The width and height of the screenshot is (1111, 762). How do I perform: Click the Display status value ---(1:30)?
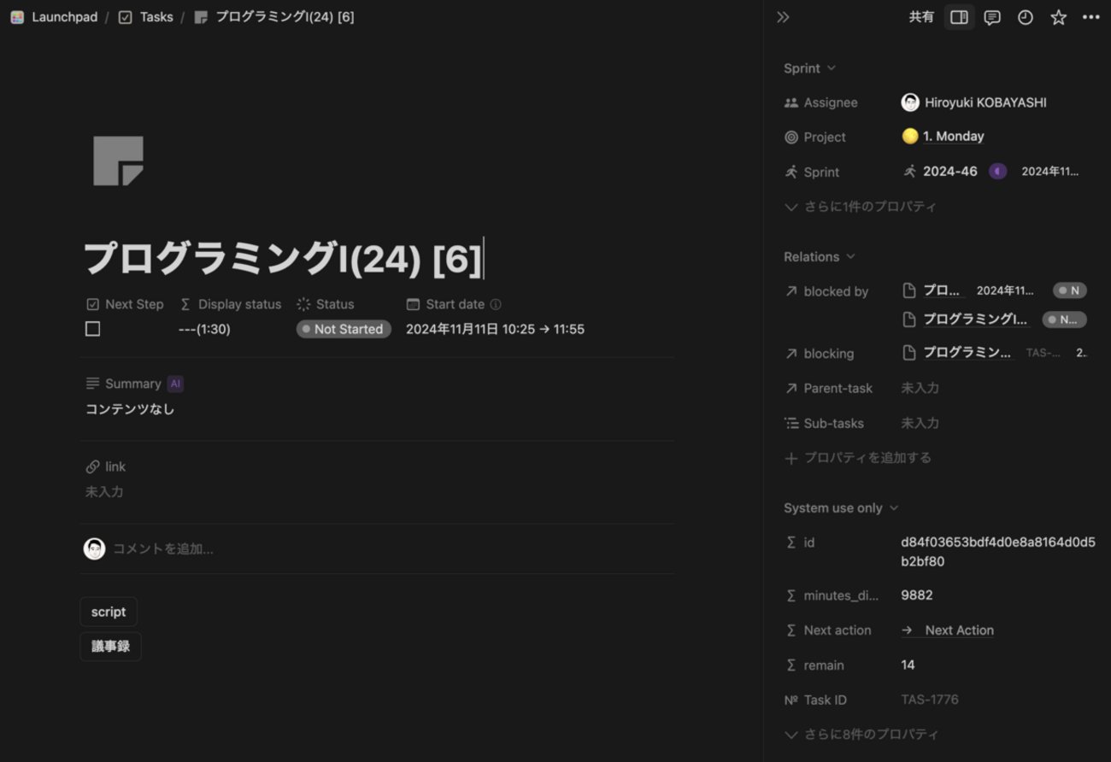pos(204,329)
